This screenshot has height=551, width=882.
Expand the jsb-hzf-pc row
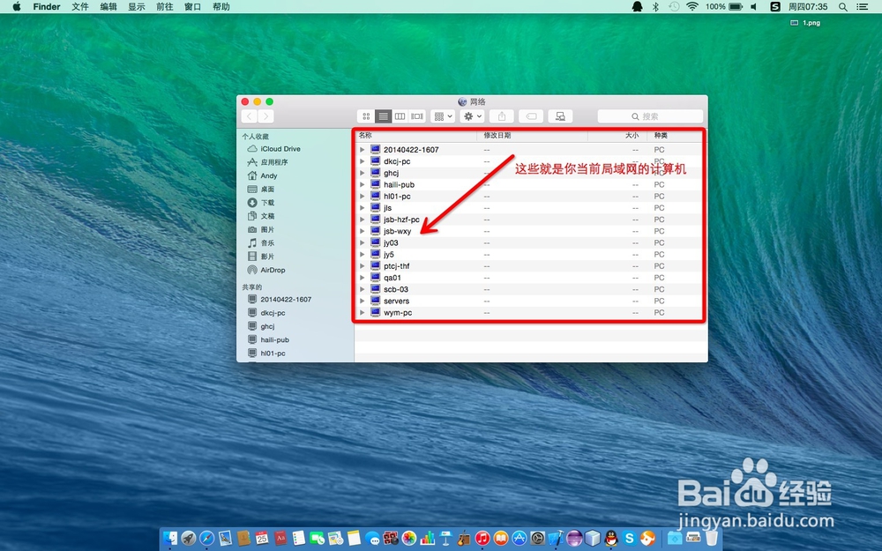(x=363, y=220)
